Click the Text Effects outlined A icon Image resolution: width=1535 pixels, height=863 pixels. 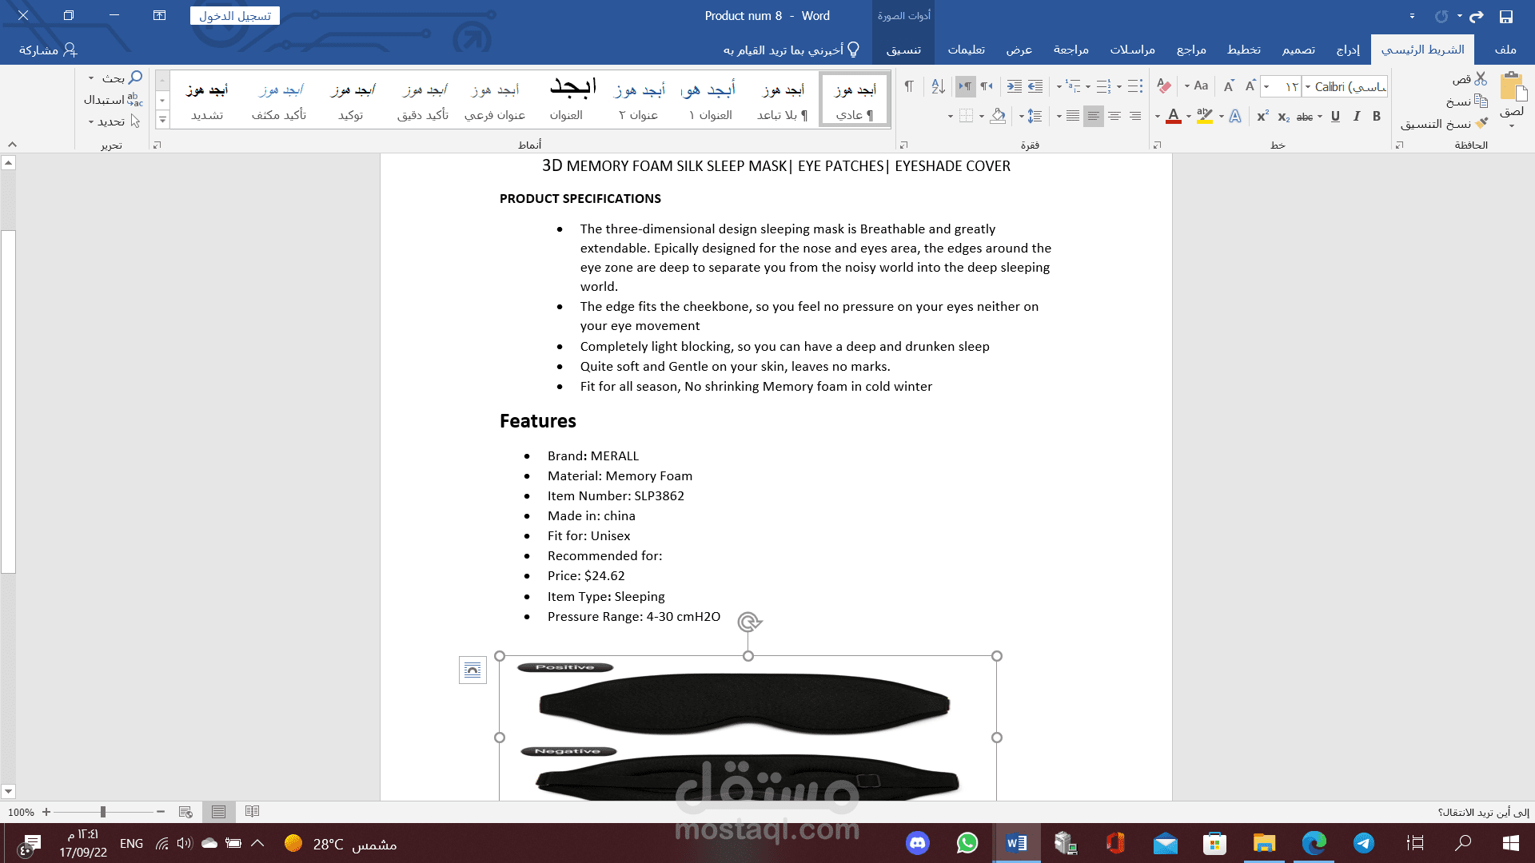[x=1235, y=117]
